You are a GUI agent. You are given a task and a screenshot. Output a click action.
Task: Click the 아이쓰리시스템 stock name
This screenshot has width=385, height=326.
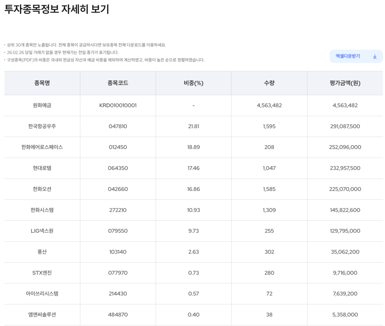(42, 294)
